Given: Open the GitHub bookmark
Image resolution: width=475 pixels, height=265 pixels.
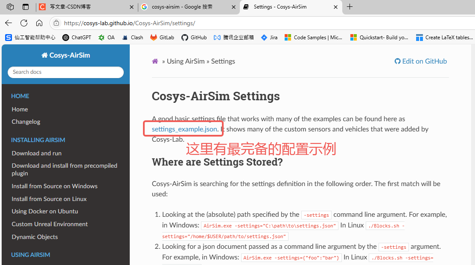Looking at the screenshot, I should [x=194, y=38].
